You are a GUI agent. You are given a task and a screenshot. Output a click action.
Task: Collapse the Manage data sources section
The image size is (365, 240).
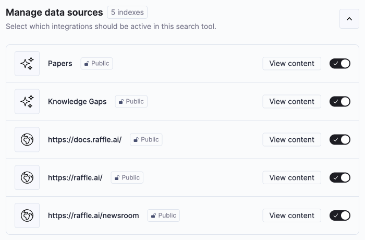[349, 19]
